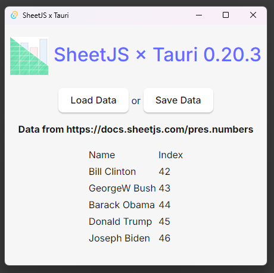Viewport: 274px width, 273px height.
Task: Click the Save Data button
Action: 178,101
